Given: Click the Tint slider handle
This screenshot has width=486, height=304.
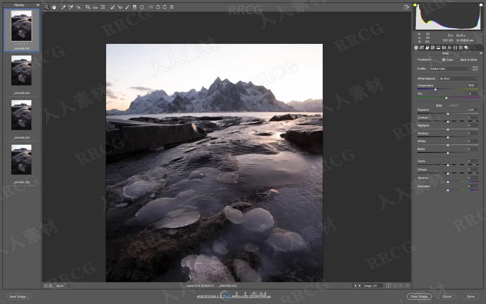Looking at the screenshot, I should tap(446, 98).
